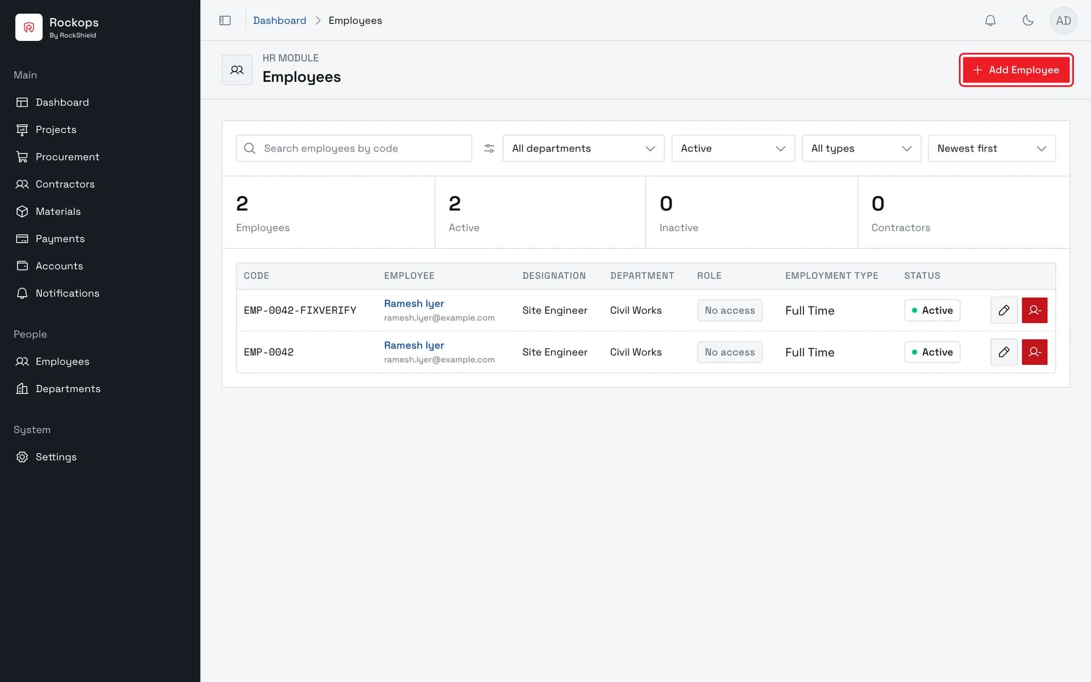Open Ramesh Iyer link in EMP-0042 row
This screenshot has width=1091, height=682.
(414, 346)
